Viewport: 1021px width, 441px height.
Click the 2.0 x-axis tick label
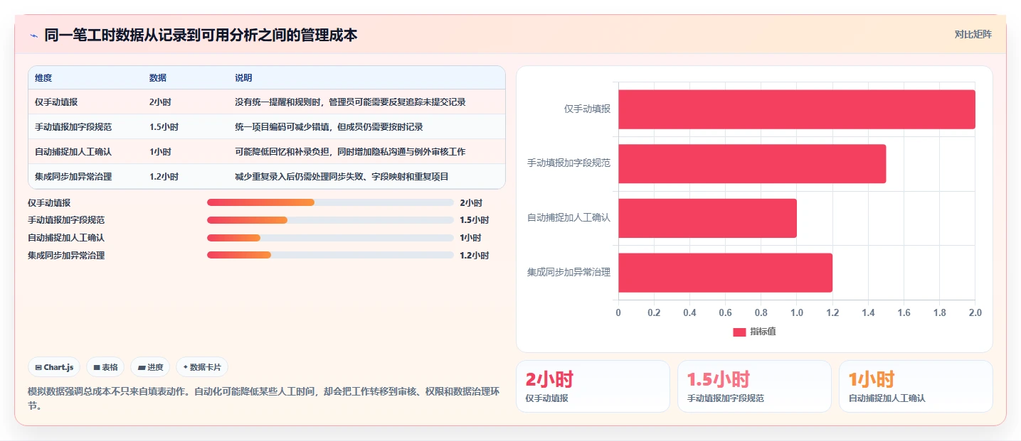[975, 312]
